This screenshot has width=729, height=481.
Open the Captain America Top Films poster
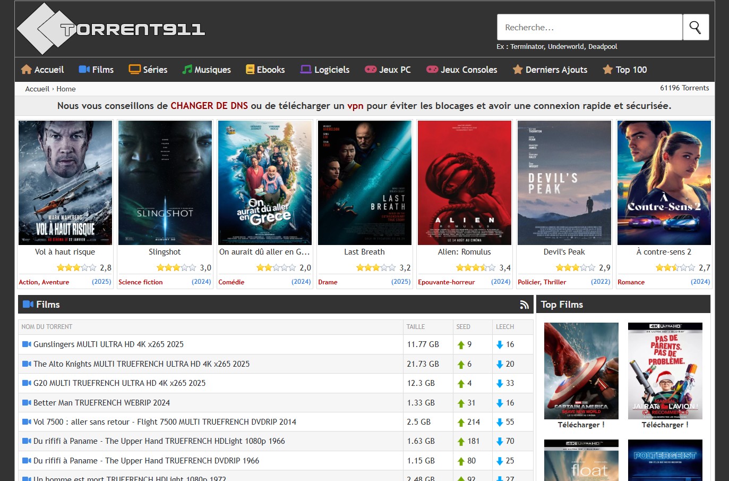[581, 371]
